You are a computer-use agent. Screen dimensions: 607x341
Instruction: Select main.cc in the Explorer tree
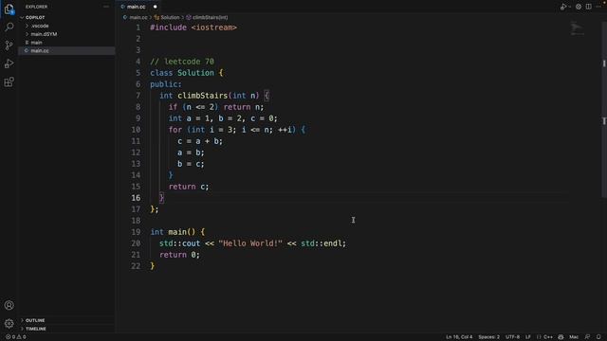[x=66, y=50]
